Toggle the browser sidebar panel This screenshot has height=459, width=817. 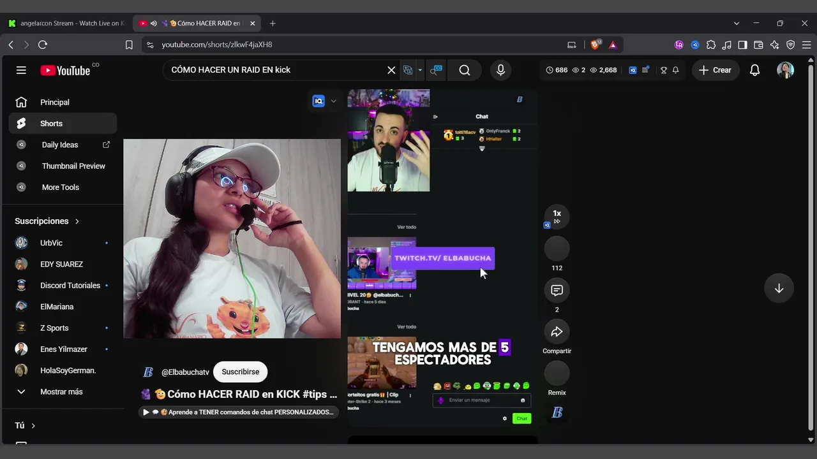click(x=742, y=45)
